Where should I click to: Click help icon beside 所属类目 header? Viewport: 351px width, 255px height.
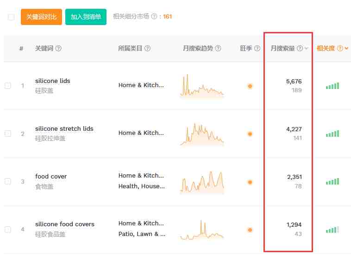pyautogui.click(x=147, y=49)
